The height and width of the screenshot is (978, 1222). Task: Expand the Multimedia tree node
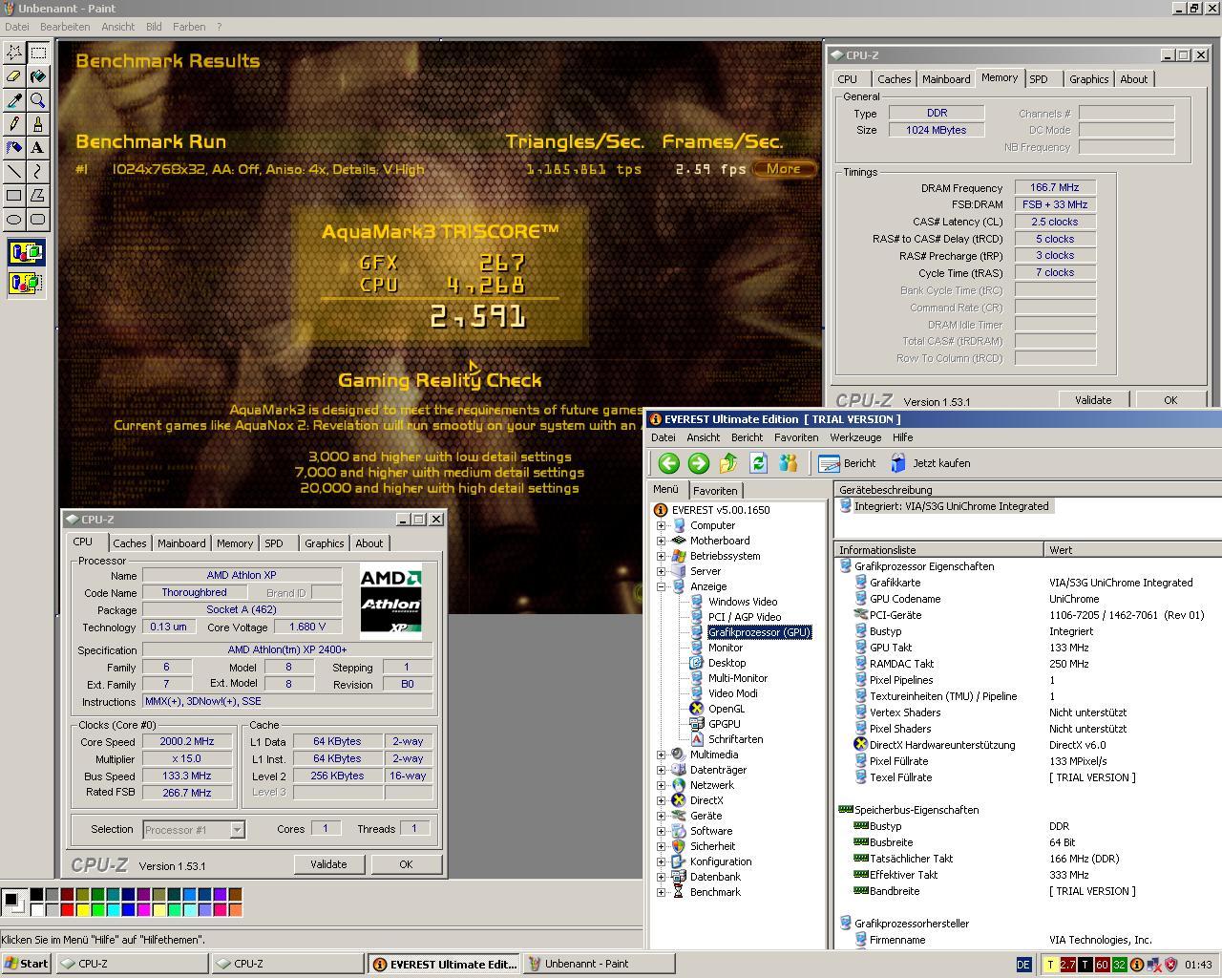coord(661,755)
